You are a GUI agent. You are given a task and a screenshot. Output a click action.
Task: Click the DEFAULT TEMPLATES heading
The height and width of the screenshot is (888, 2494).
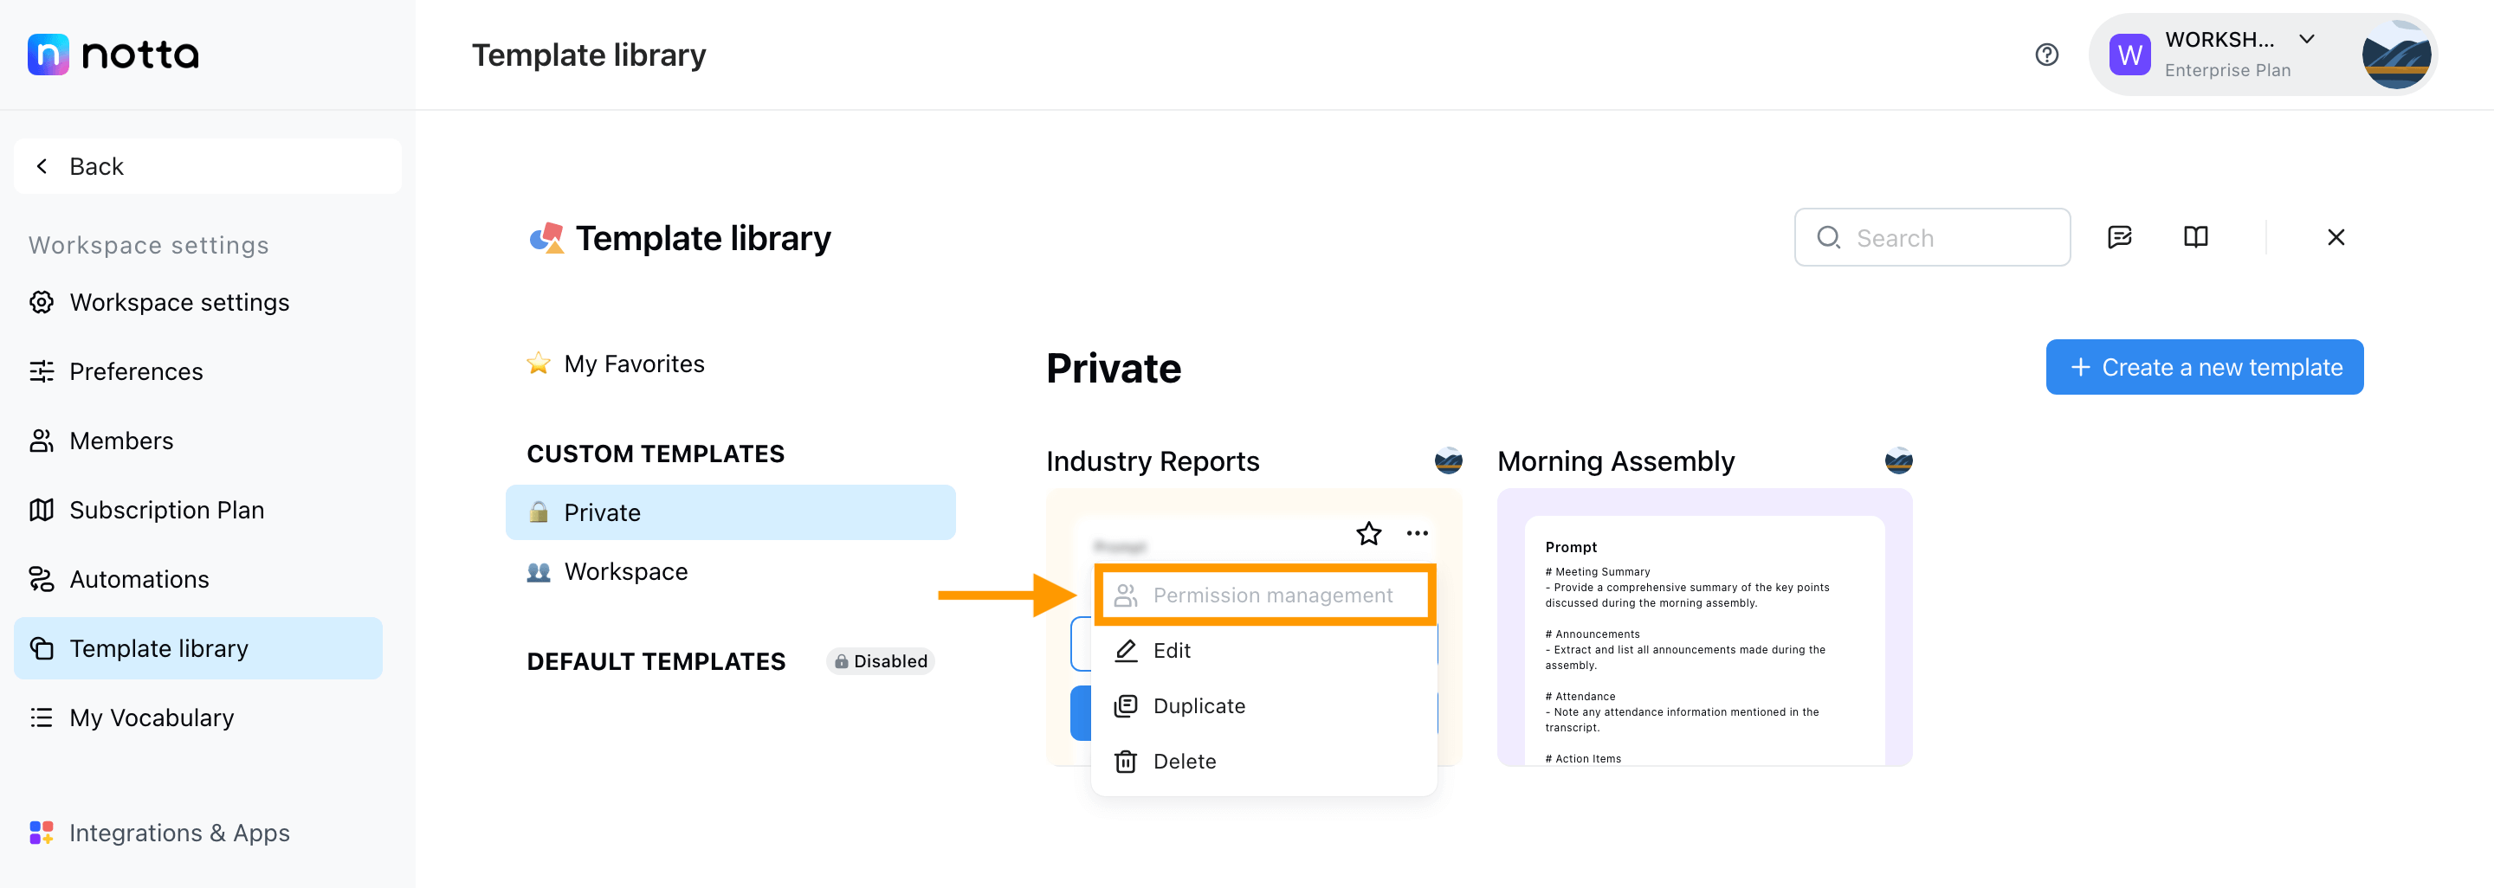tap(656, 661)
